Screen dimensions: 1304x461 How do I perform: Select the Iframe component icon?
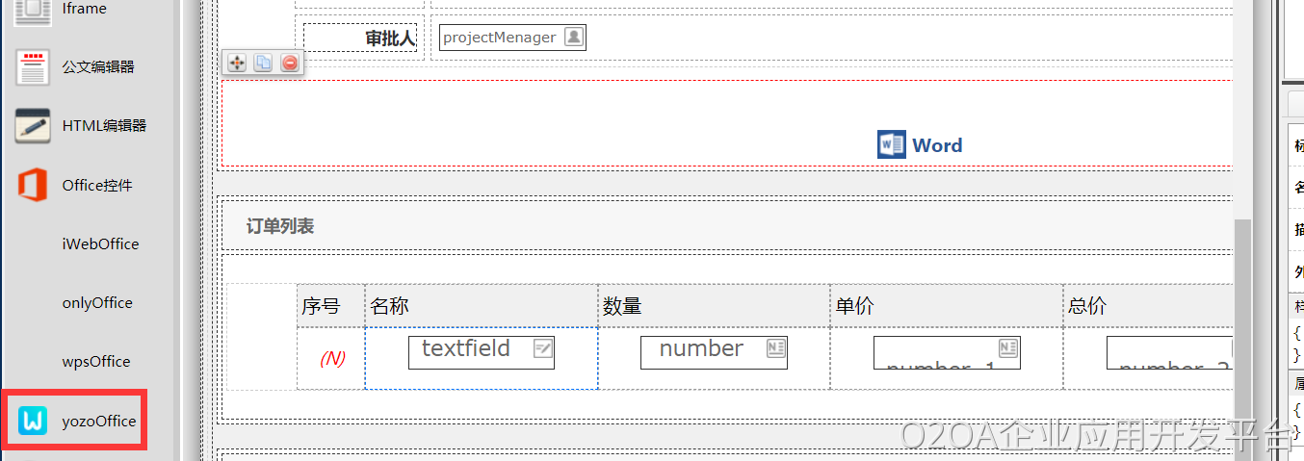pyautogui.click(x=33, y=10)
